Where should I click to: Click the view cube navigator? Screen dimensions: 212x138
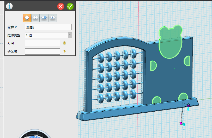(x=34, y=135)
